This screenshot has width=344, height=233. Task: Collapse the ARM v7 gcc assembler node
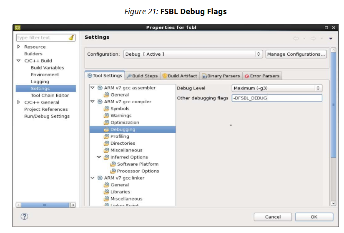pos(93,88)
